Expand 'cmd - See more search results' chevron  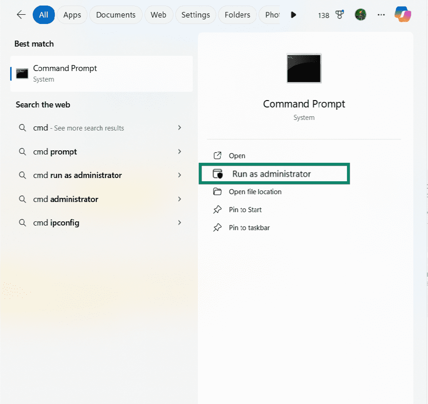point(179,127)
